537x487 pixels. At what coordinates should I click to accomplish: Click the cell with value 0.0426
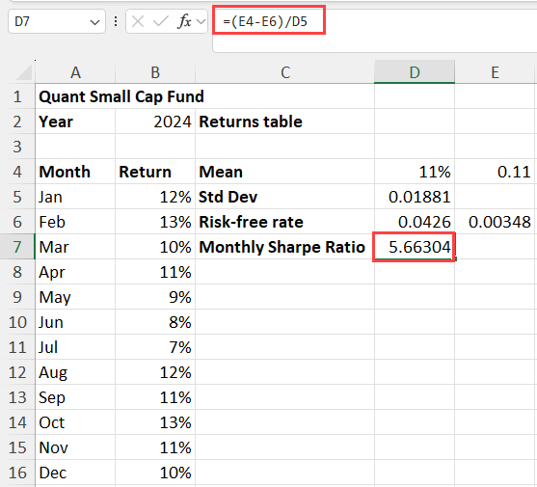coord(415,222)
